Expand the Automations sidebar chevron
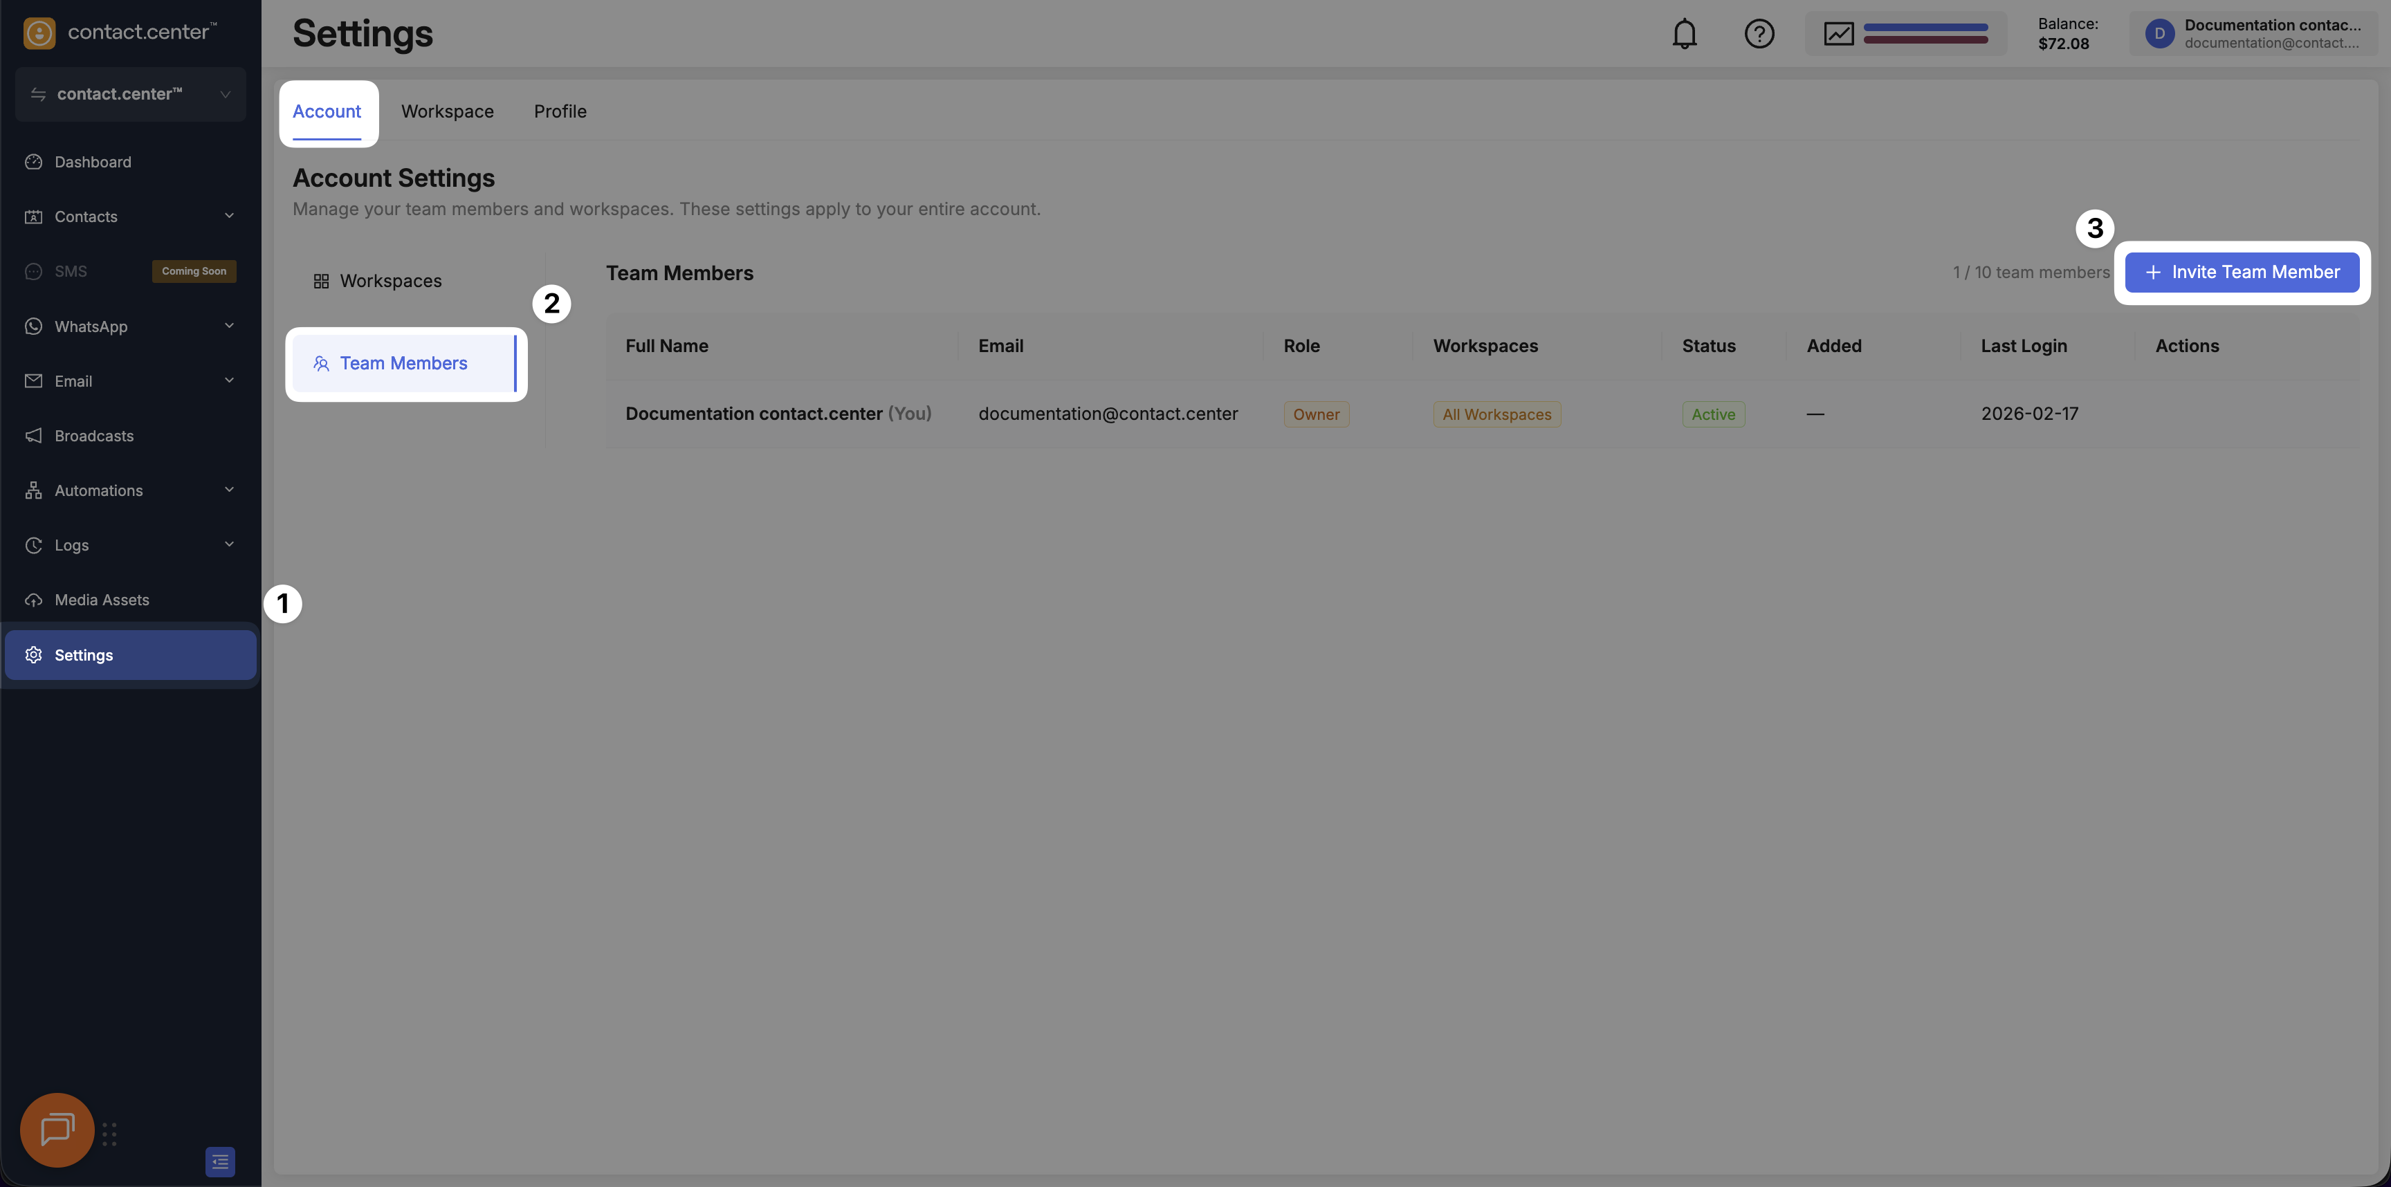 pos(229,490)
